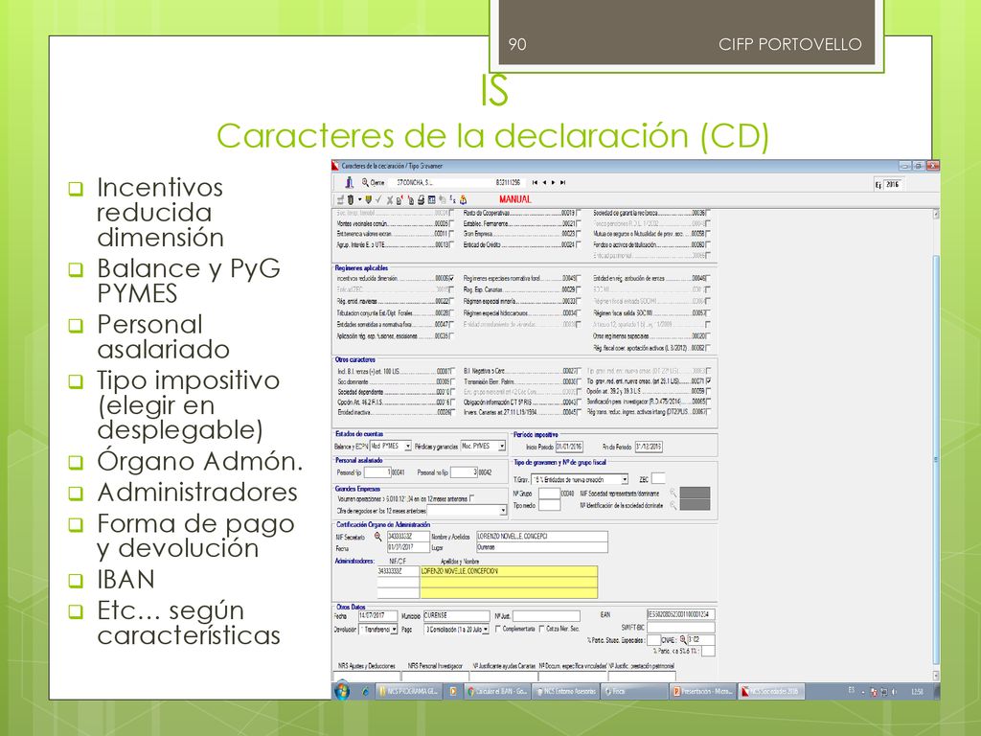Click the Inicio Periodo date field

pyautogui.click(x=569, y=447)
